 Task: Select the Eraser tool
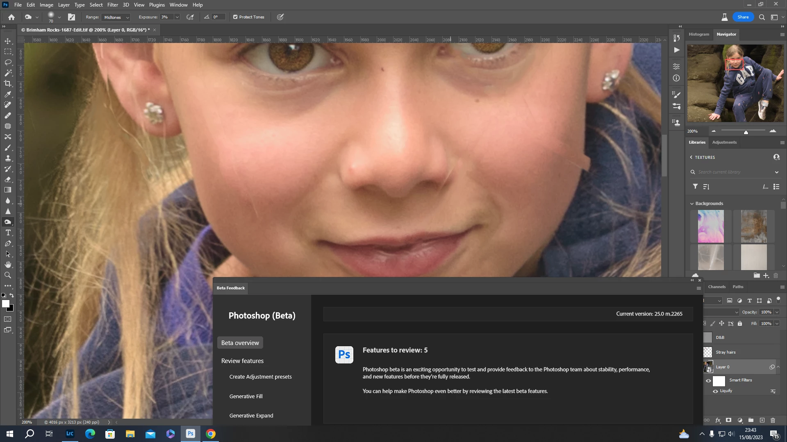[x=8, y=179]
